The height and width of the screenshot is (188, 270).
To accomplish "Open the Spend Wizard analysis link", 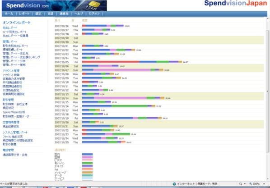I will (x=14, y=112).
